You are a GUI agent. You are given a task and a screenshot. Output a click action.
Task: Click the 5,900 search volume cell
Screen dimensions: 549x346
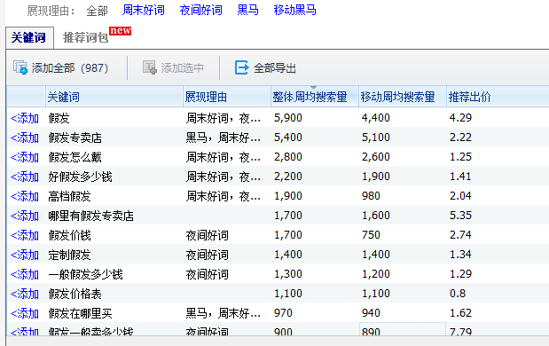288,118
